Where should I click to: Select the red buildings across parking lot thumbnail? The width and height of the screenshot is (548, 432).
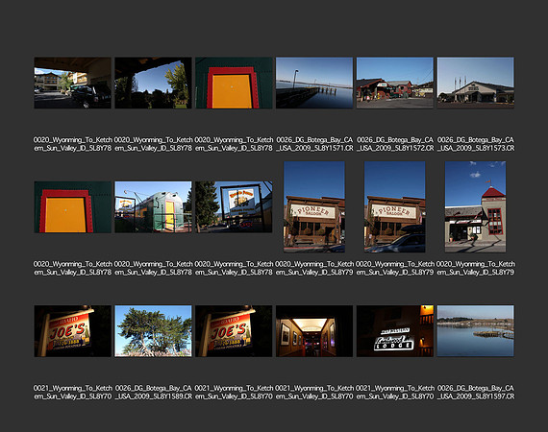395,83
